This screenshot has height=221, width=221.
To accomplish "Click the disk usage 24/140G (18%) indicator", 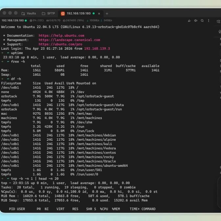I will coord(73,20).
